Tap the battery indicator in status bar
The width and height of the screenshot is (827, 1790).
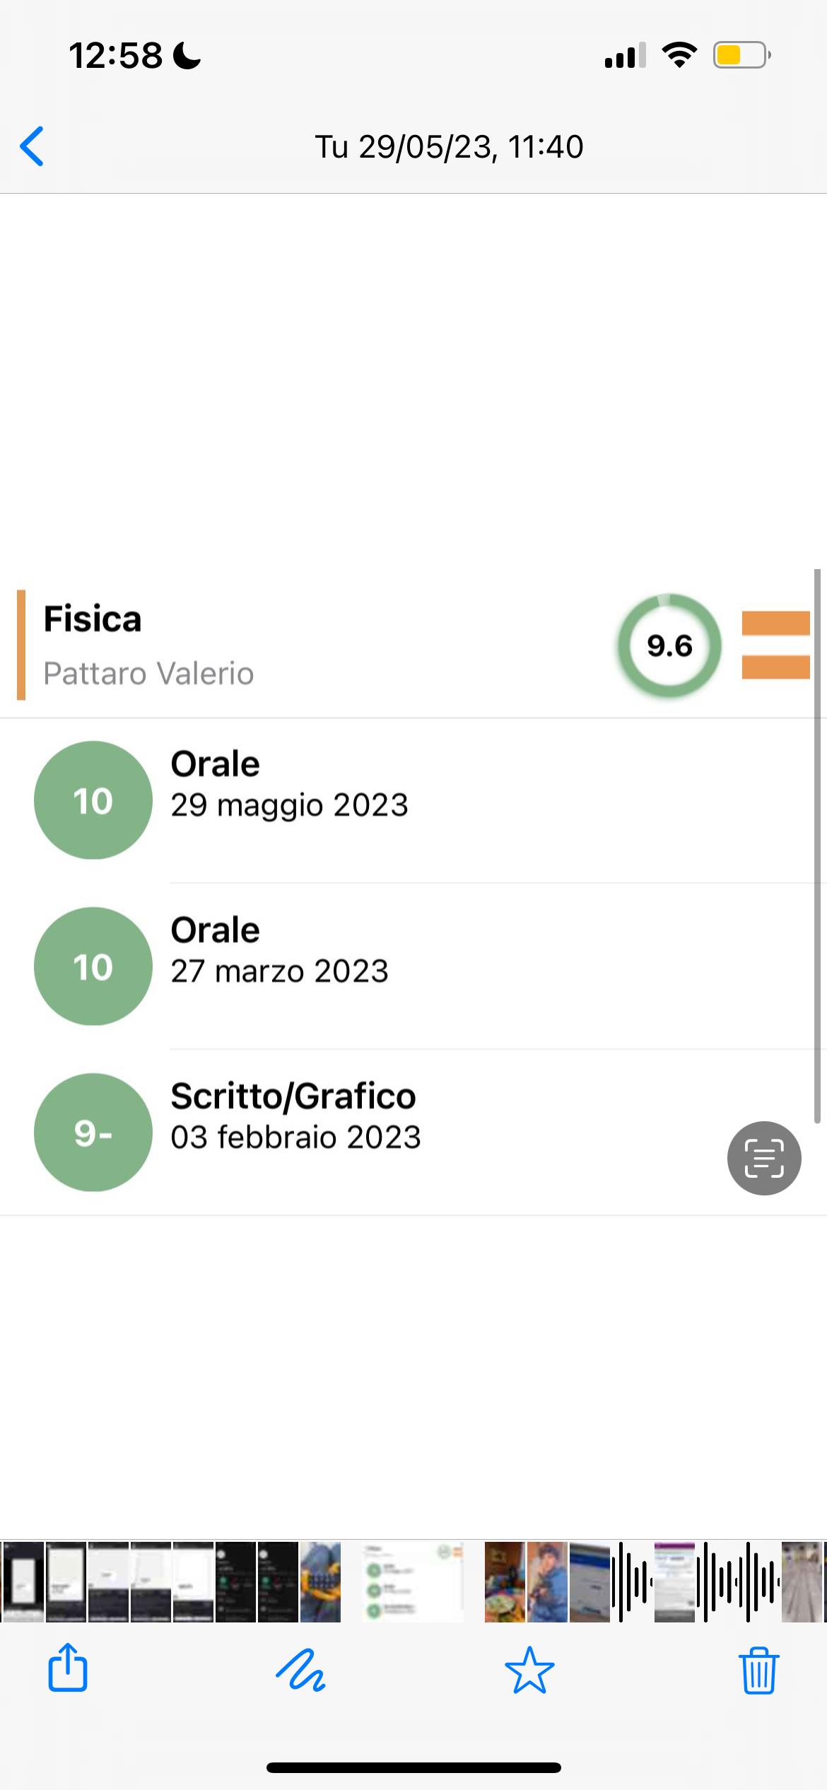click(x=741, y=55)
